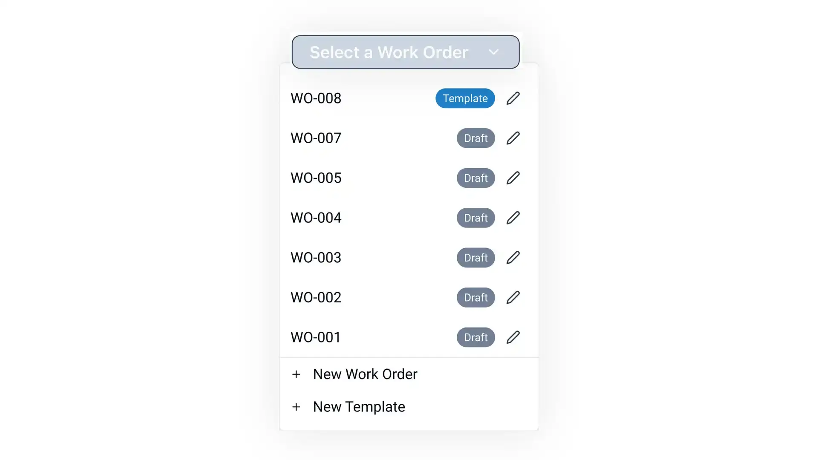Click the edit icon for WO-007
The image size is (818, 460).
point(513,138)
